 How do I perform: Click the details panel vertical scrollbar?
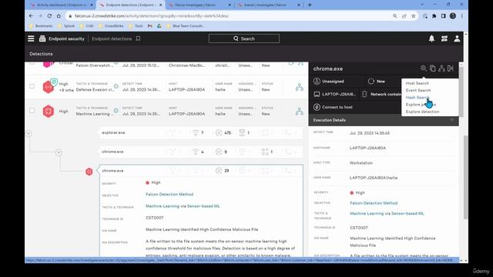(461, 91)
